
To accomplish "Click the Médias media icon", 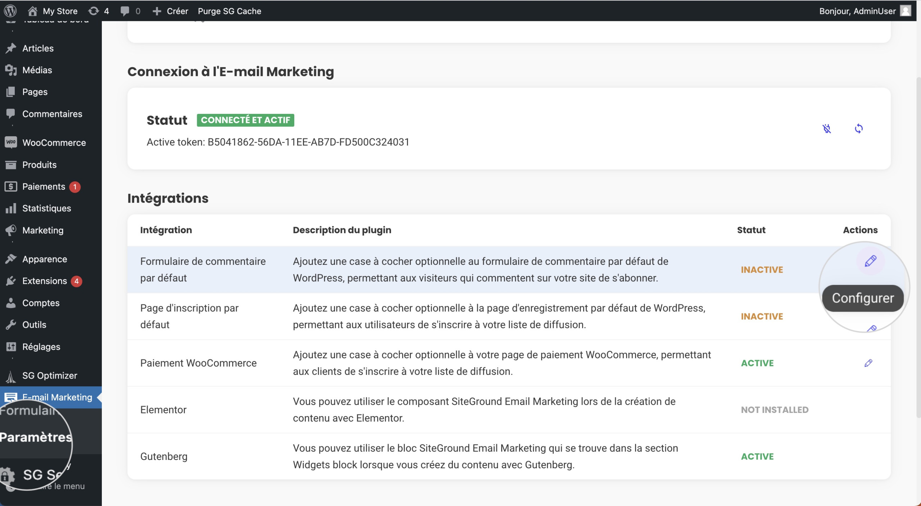I will [11, 70].
